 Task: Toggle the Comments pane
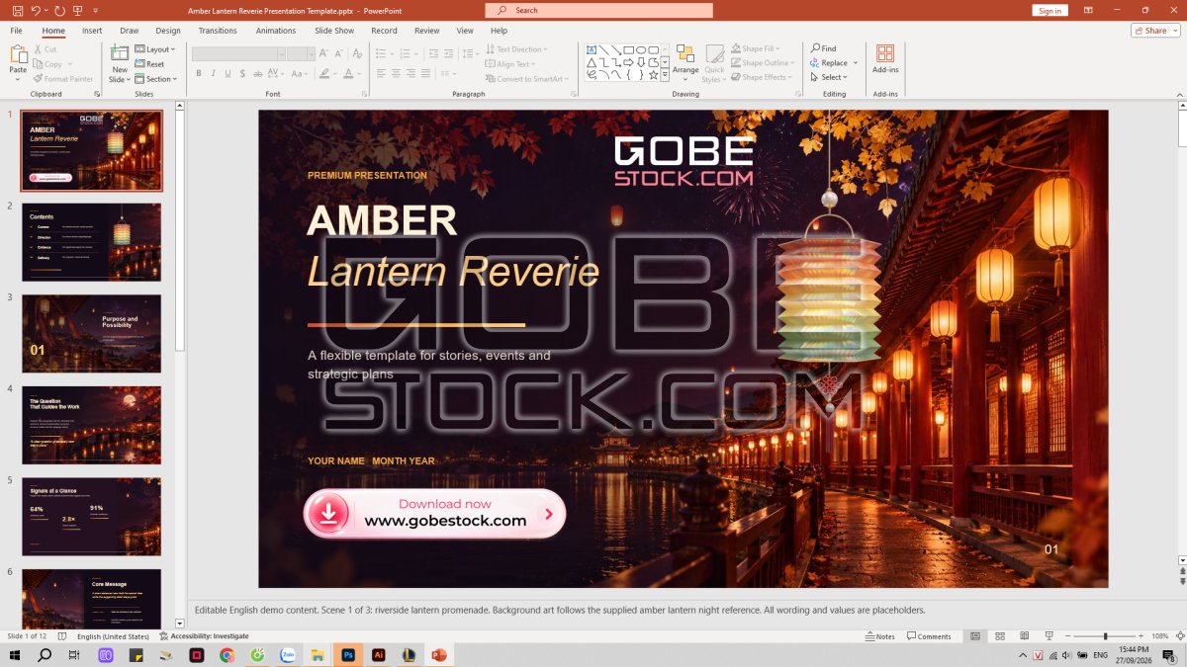pyautogui.click(x=929, y=636)
